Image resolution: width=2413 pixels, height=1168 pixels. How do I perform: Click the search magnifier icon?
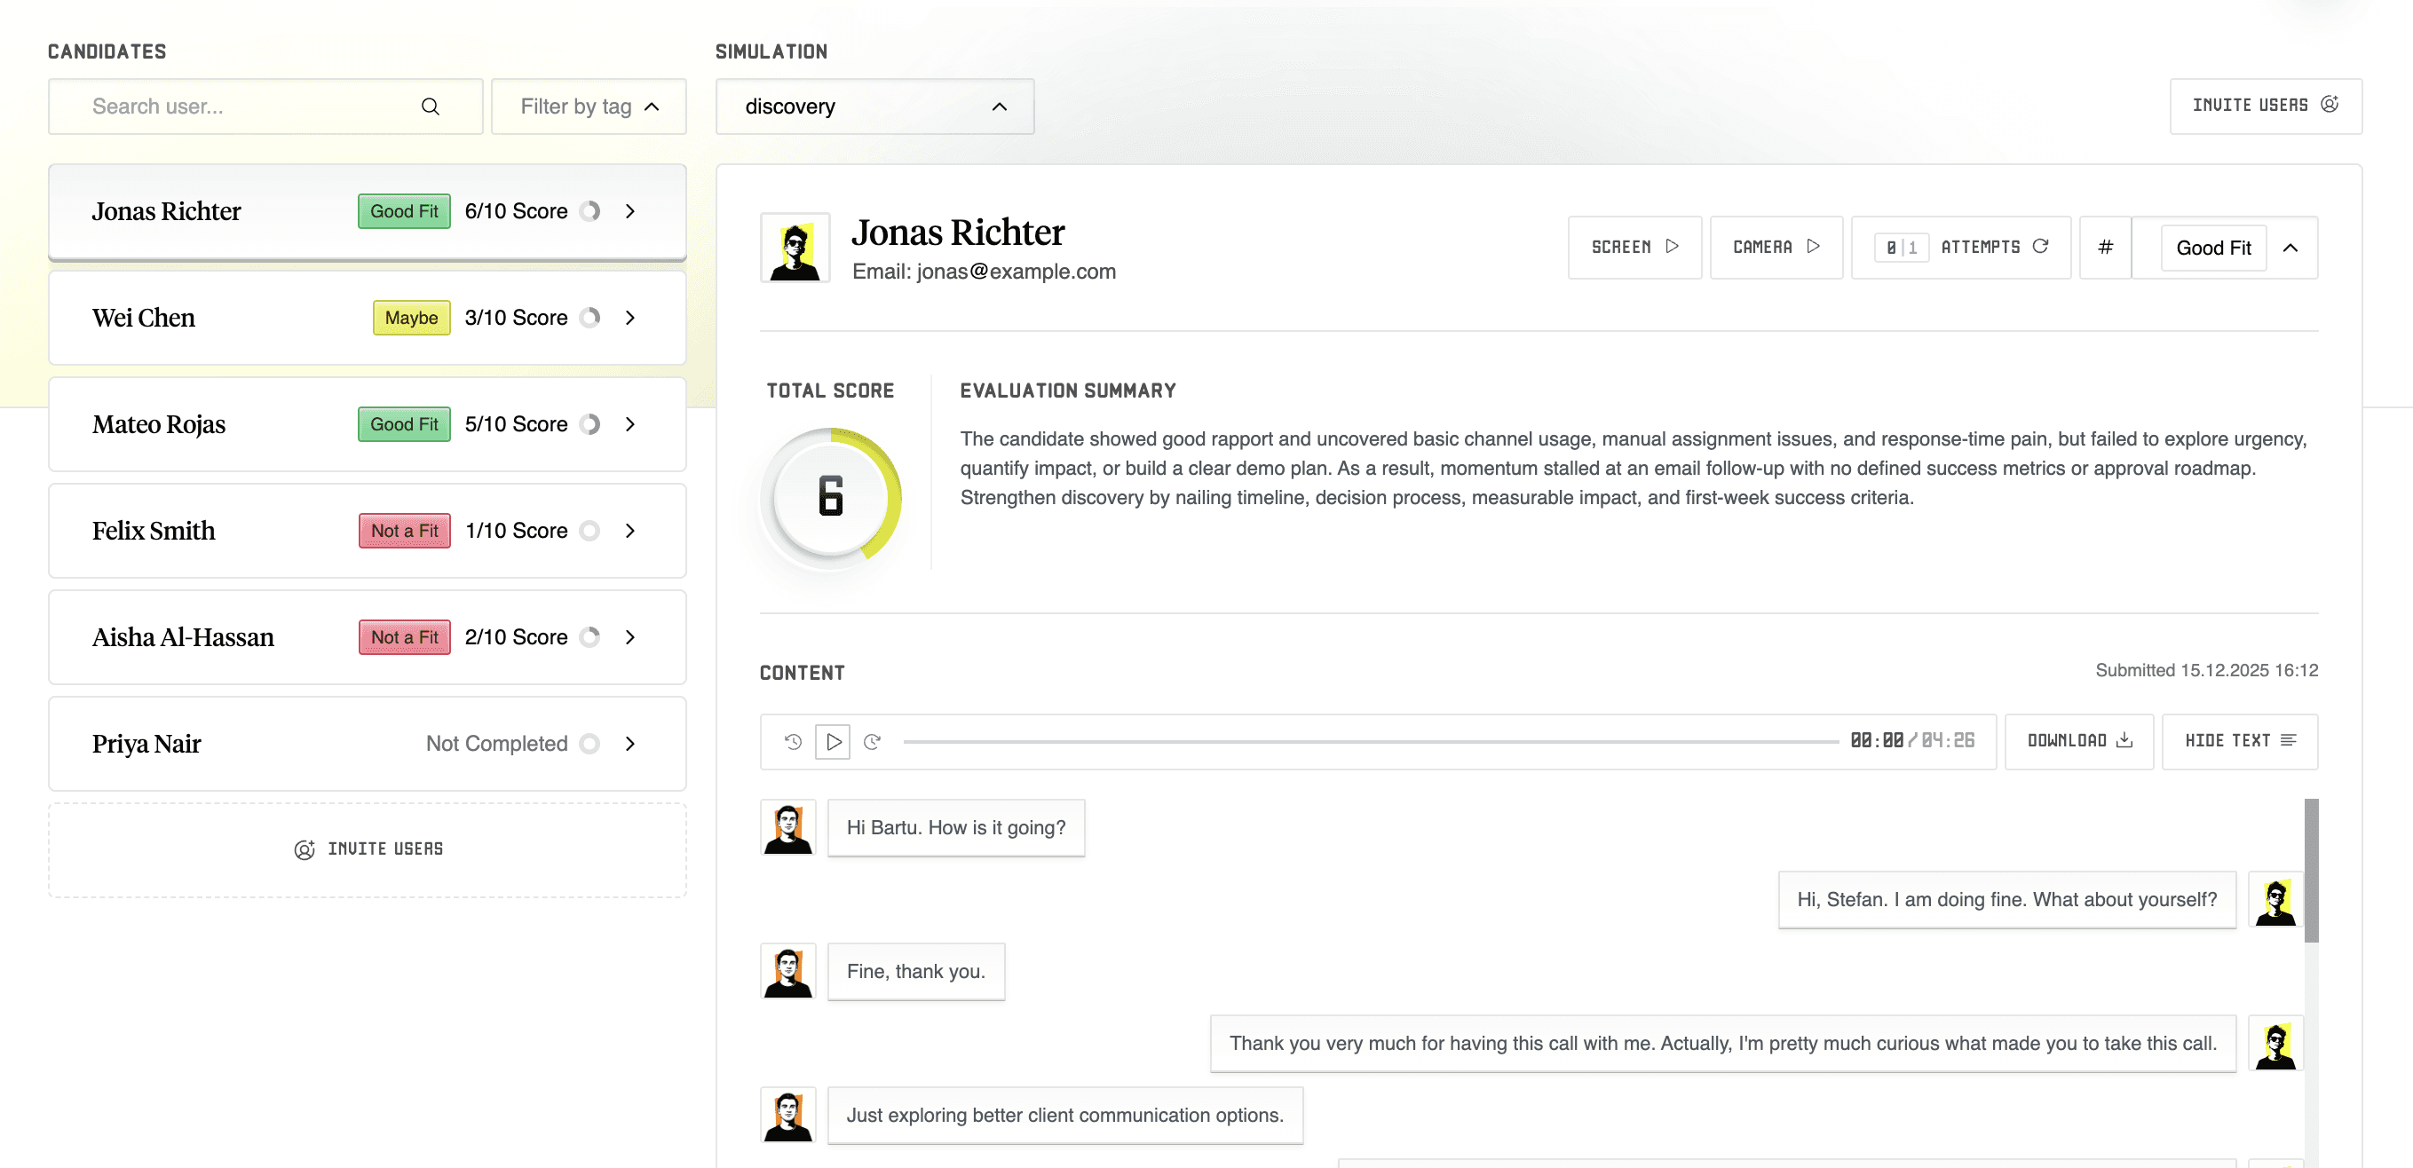[430, 106]
